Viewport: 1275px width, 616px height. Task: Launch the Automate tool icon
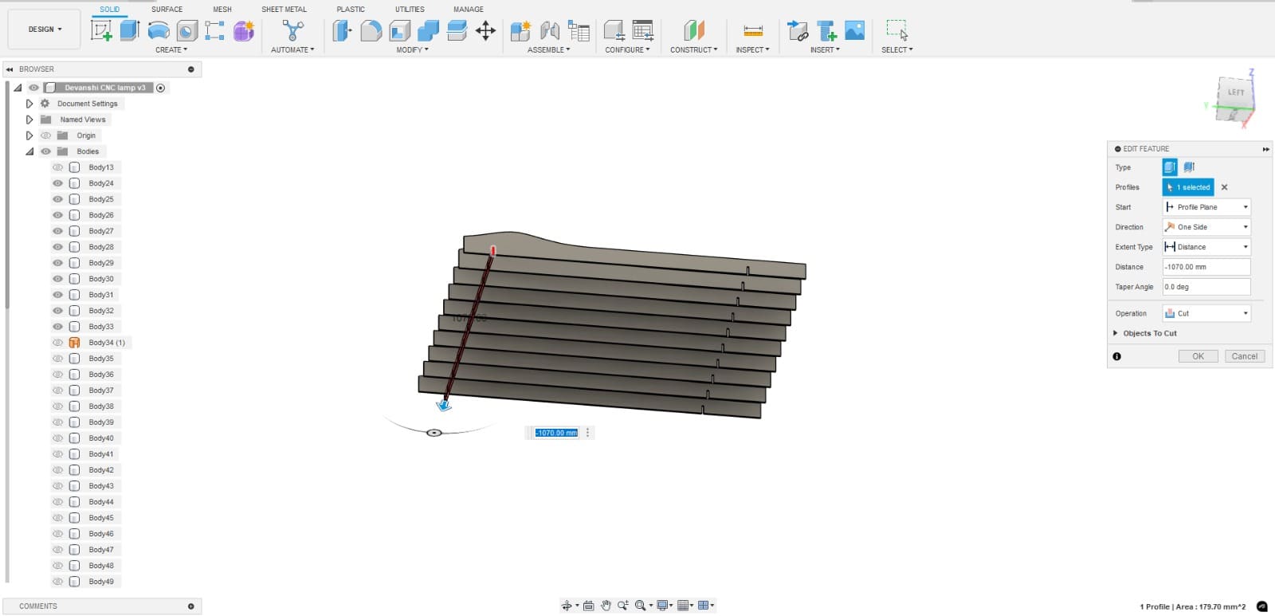click(292, 30)
